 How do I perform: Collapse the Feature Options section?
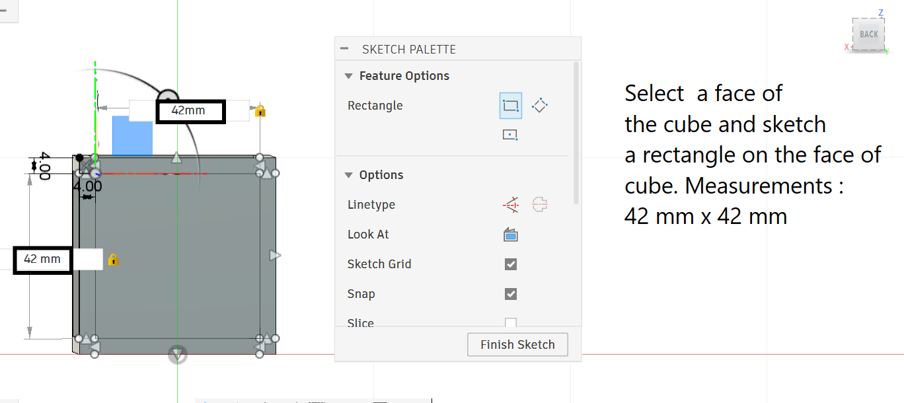click(x=349, y=76)
